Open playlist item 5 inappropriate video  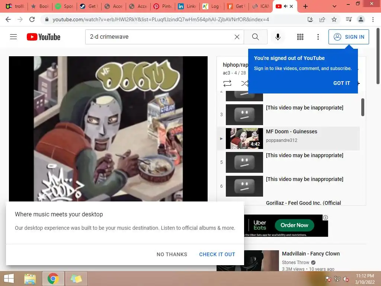[288, 162]
